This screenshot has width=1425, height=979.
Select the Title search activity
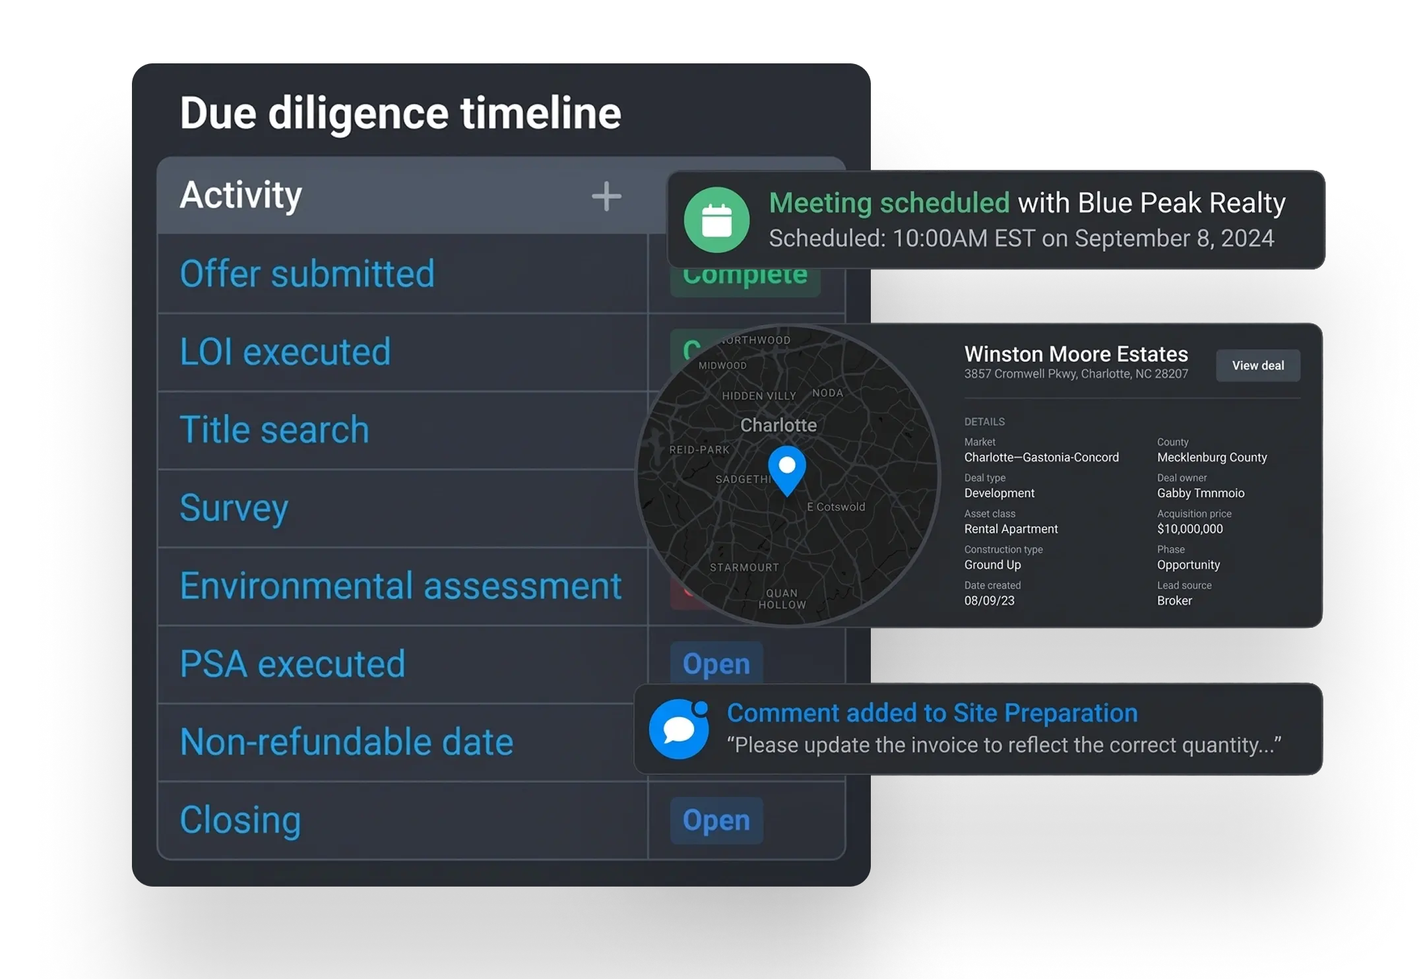[x=274, y=430]
